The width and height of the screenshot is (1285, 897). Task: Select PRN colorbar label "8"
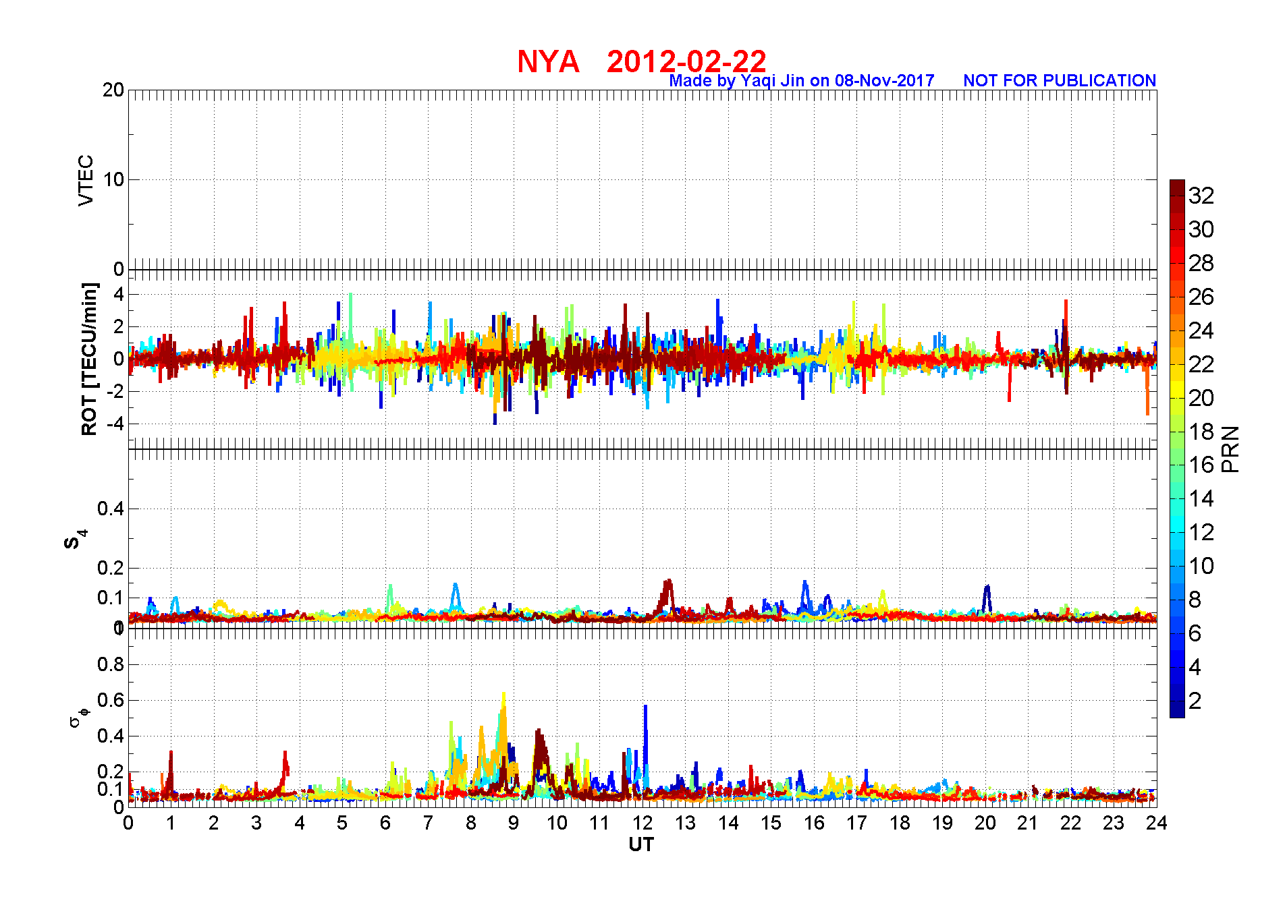point(1195,600)
